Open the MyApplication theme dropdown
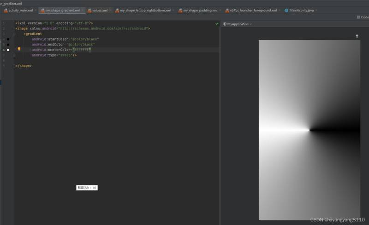Image resolution: width=369 pixels, height=225 pixels. click(x=237, y=24)
